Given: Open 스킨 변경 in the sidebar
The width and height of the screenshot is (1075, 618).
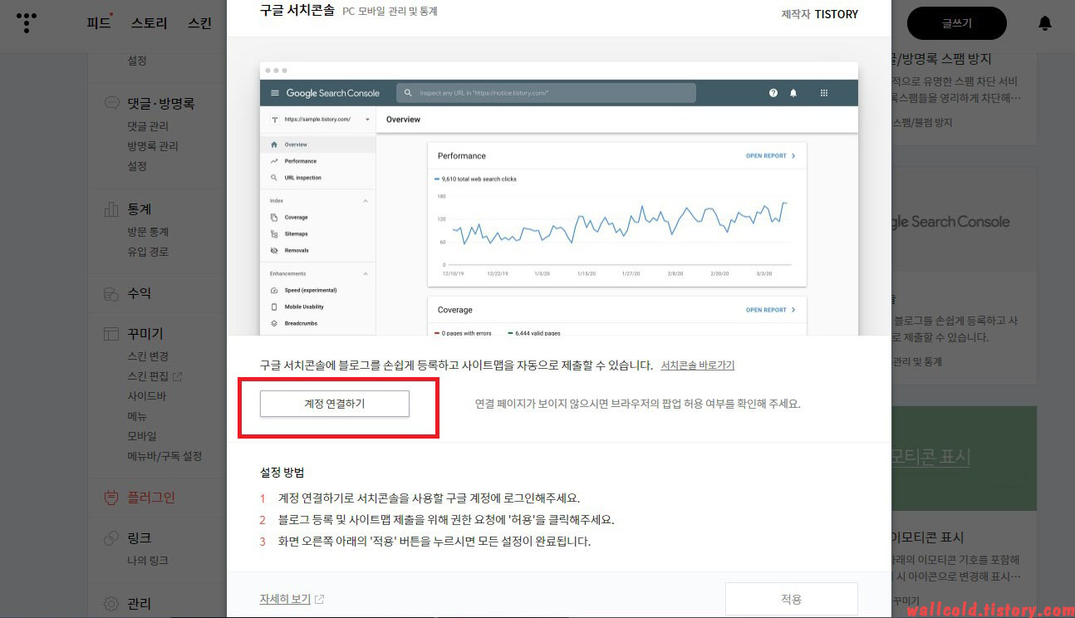Looking at the screenshot, I should [x=148, y=356].
